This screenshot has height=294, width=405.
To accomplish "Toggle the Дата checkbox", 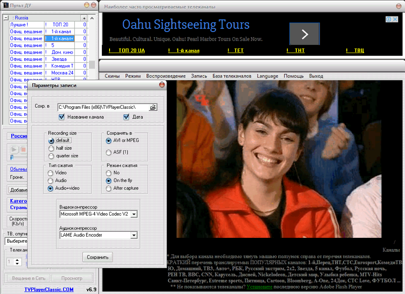I will click(x=126, y=117).
